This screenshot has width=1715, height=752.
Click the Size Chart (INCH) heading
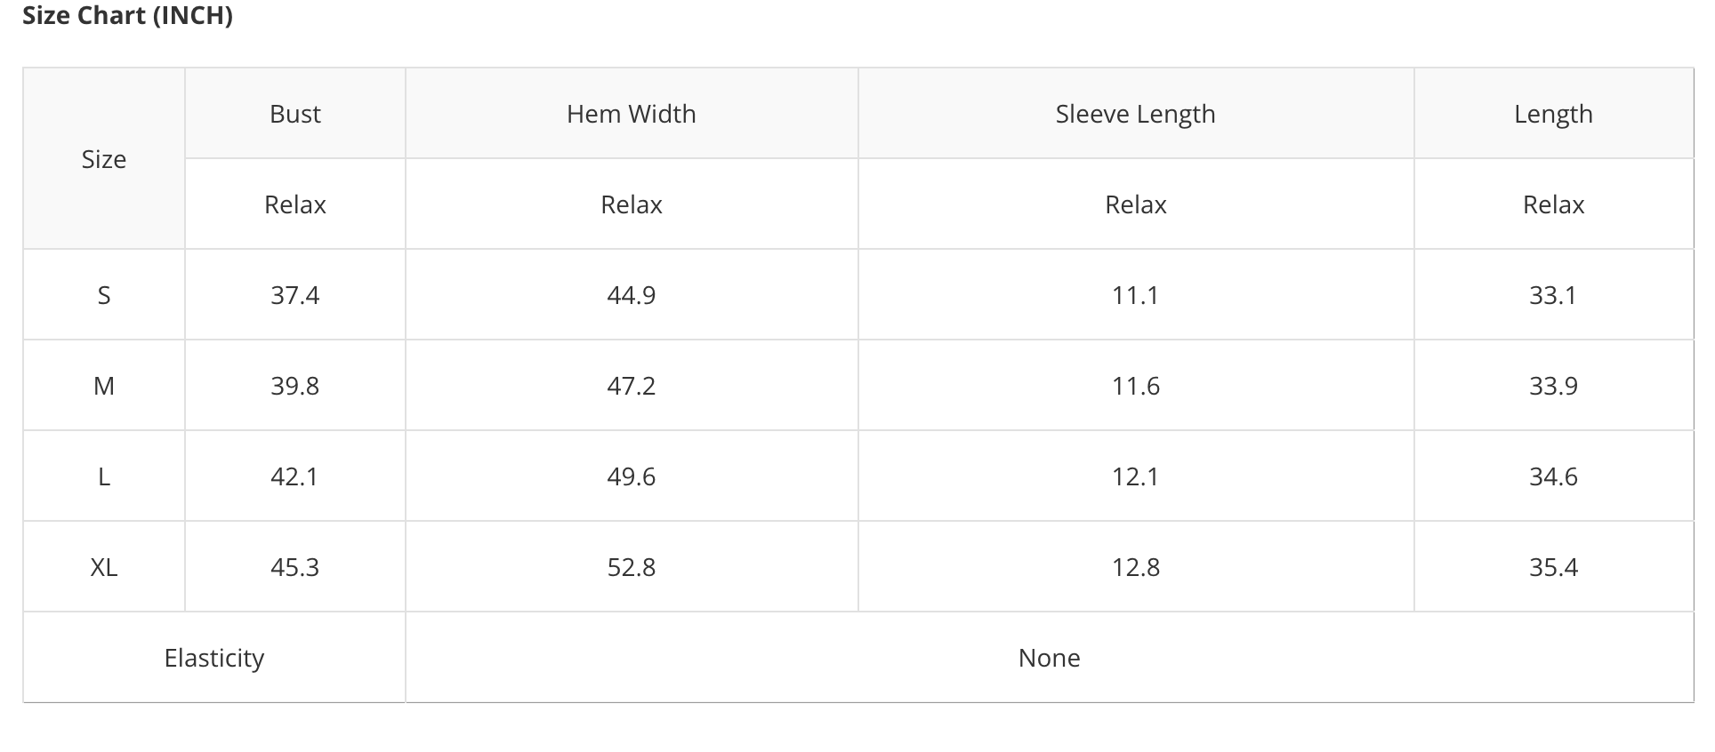(127, 15)
